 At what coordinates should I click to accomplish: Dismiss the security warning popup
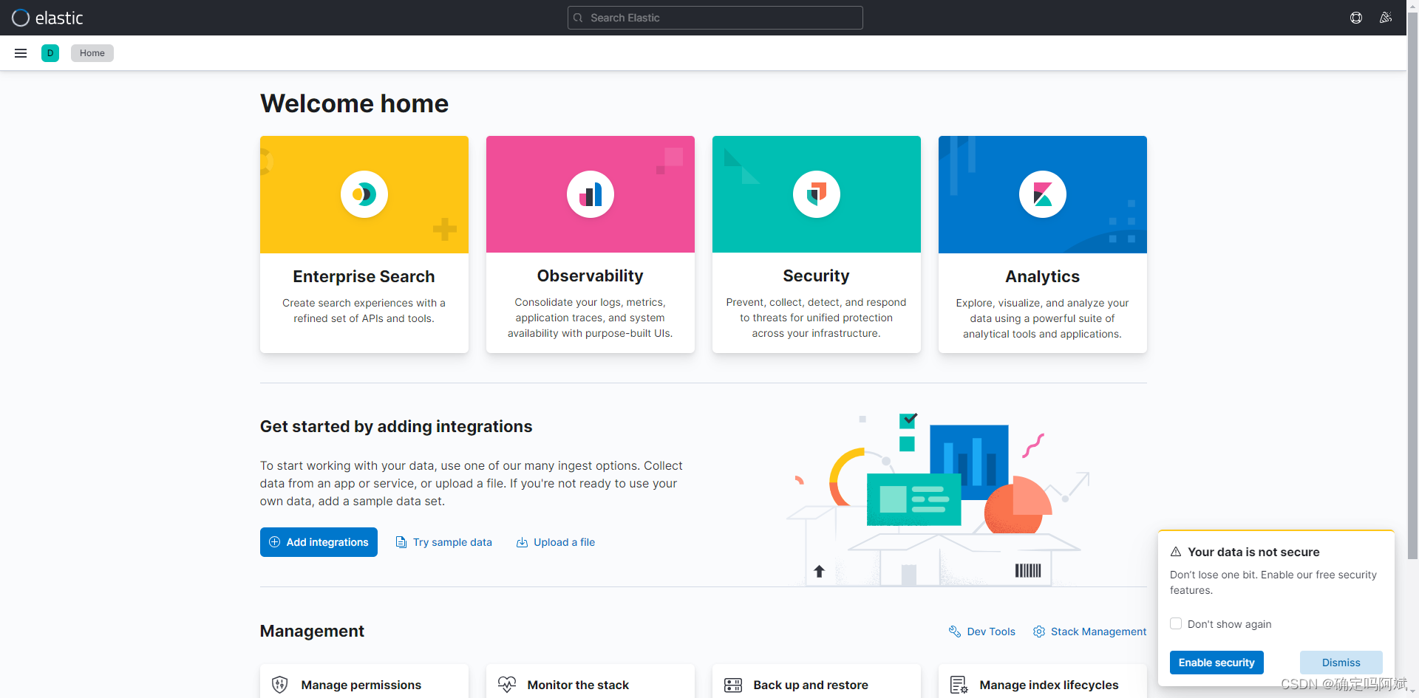point(1341,663)
